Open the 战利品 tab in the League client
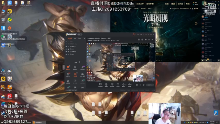This screenshot has height=124, width=220. (180, 4)
